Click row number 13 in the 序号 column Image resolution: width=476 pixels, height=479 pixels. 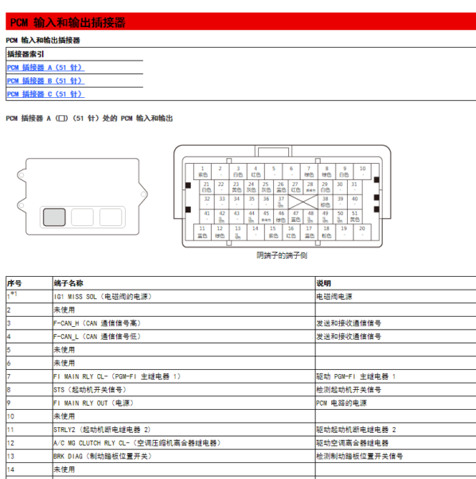[29, 456]
